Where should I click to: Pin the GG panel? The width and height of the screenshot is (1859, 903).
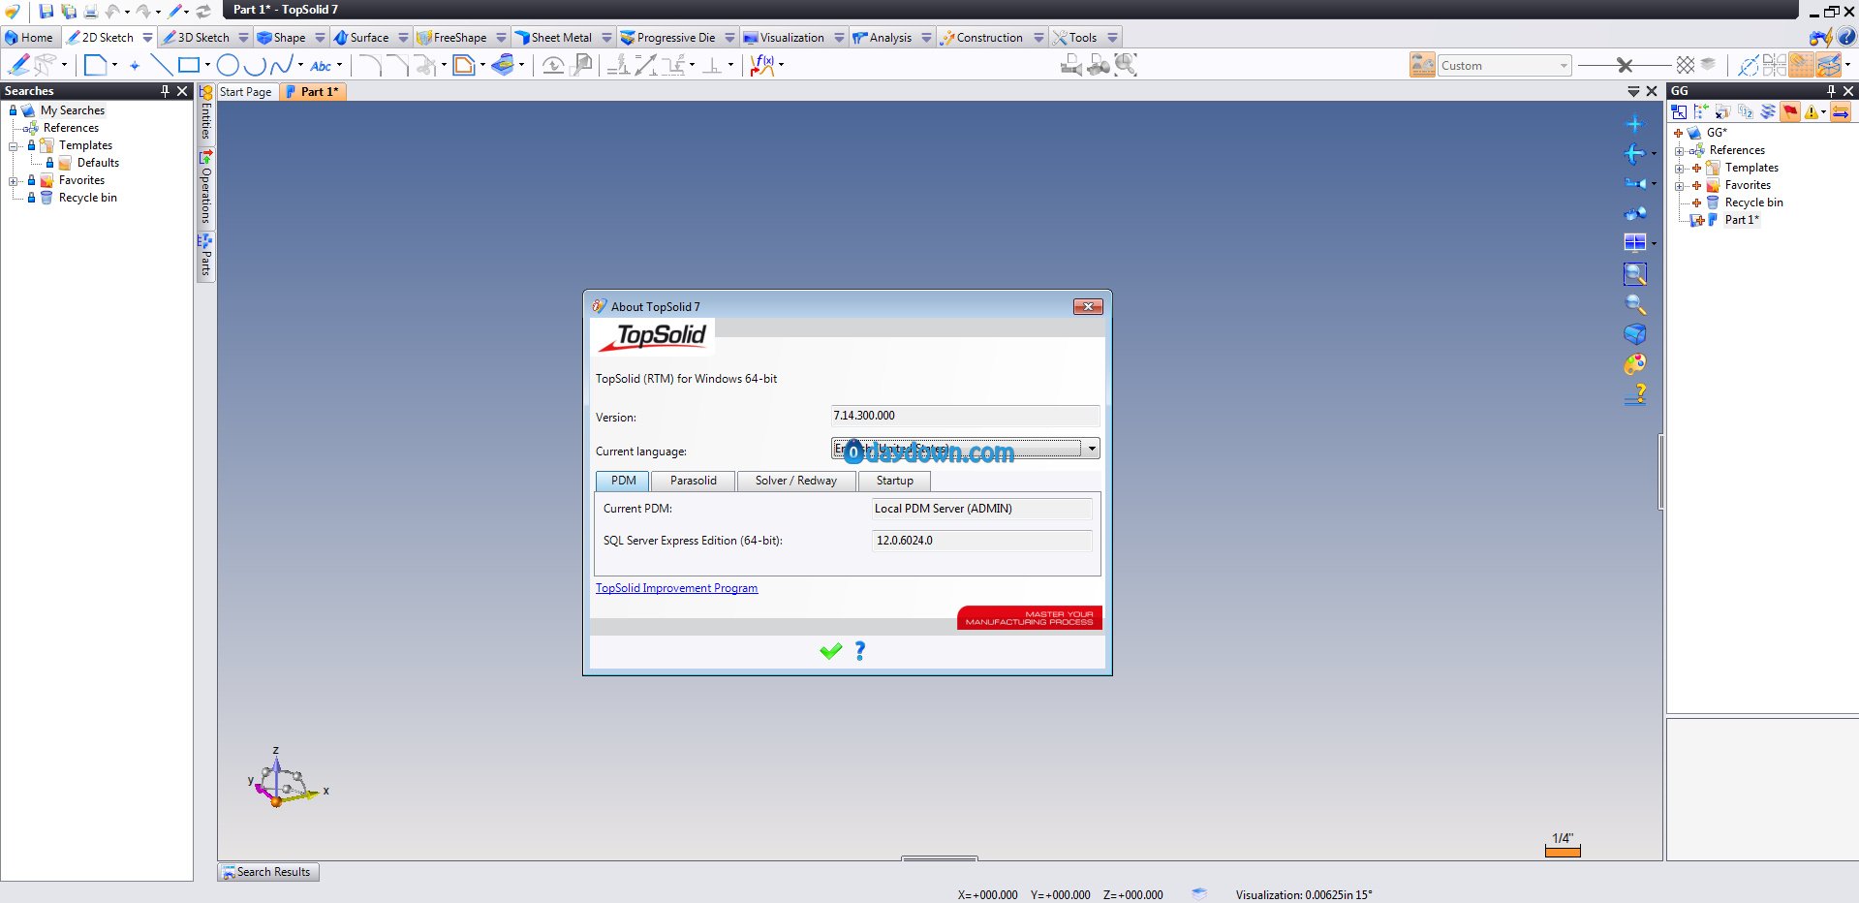(1831, 91)
